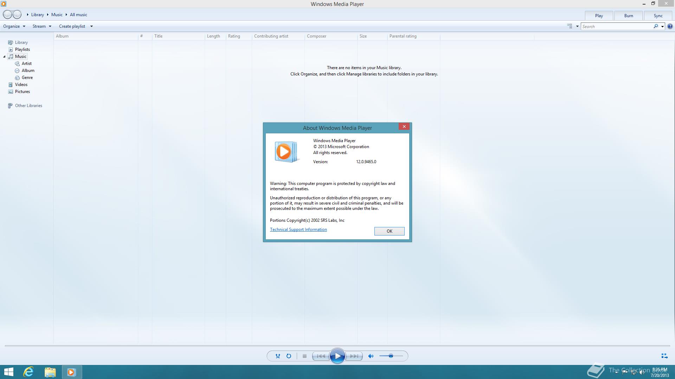Screen dimensions: 675x379
Task: Close the About Windows Media Player dialog
Action: click(404, 127)
